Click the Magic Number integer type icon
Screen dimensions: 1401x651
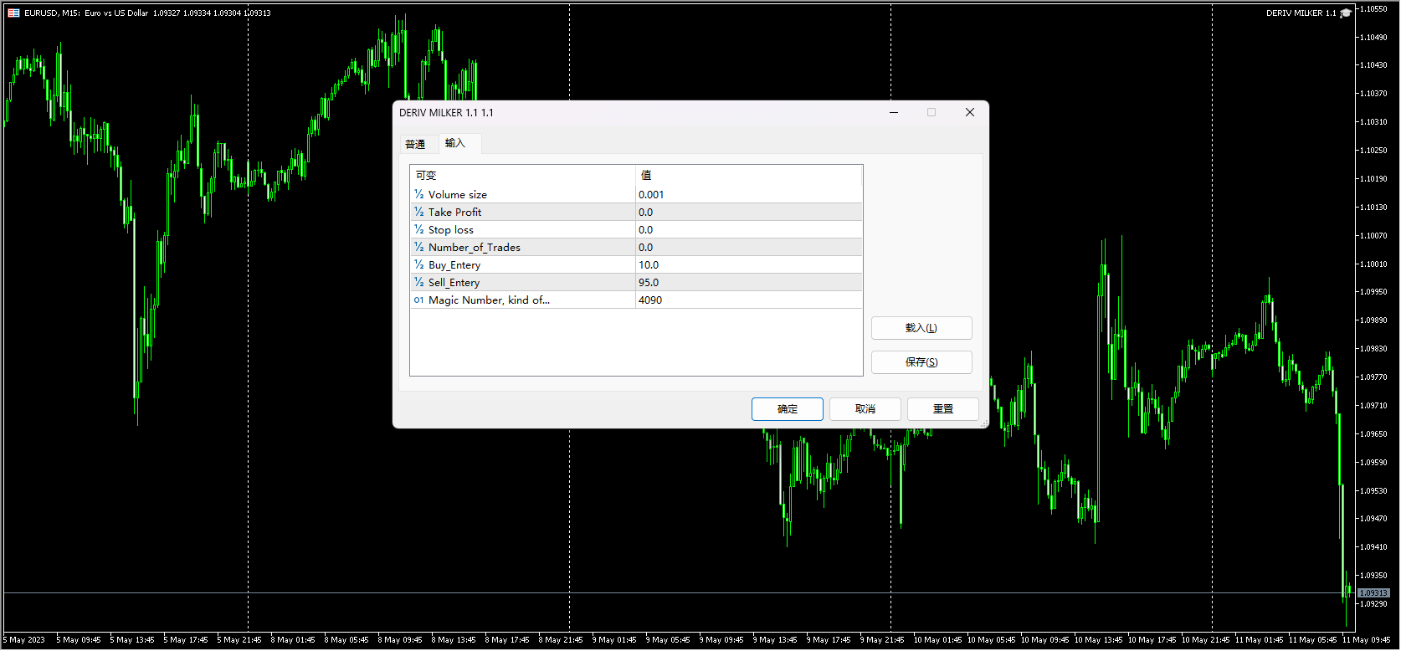pos(419,300)
